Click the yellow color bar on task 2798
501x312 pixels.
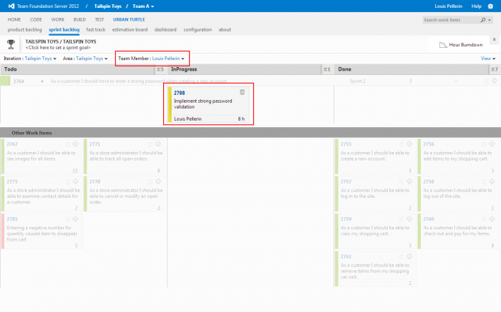(x=170, y=105)
